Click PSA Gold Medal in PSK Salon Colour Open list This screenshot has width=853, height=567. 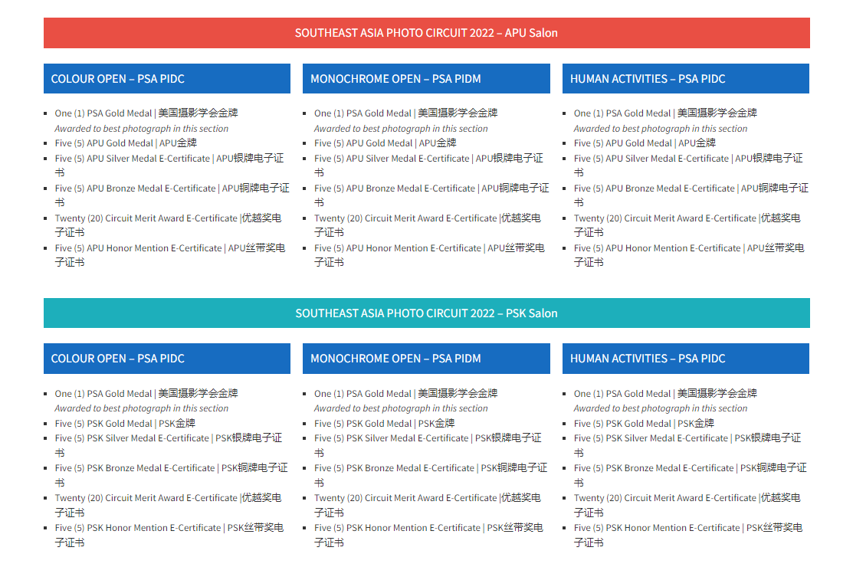click(x=146, y=394)
